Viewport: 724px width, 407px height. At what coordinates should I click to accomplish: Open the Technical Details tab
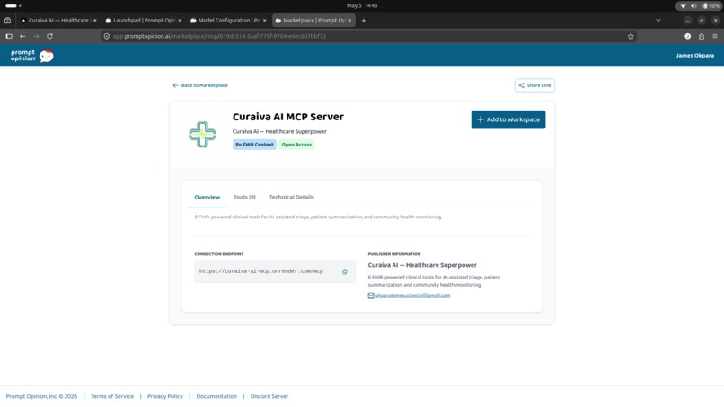coord(291,198)
